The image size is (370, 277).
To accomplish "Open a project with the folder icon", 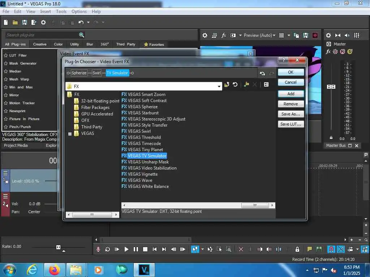I will (x=15, y=22).
